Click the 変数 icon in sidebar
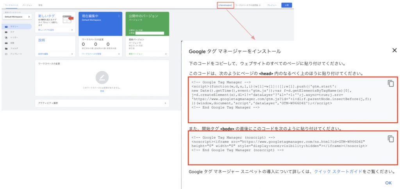400x189 pixels. [6, 43]
